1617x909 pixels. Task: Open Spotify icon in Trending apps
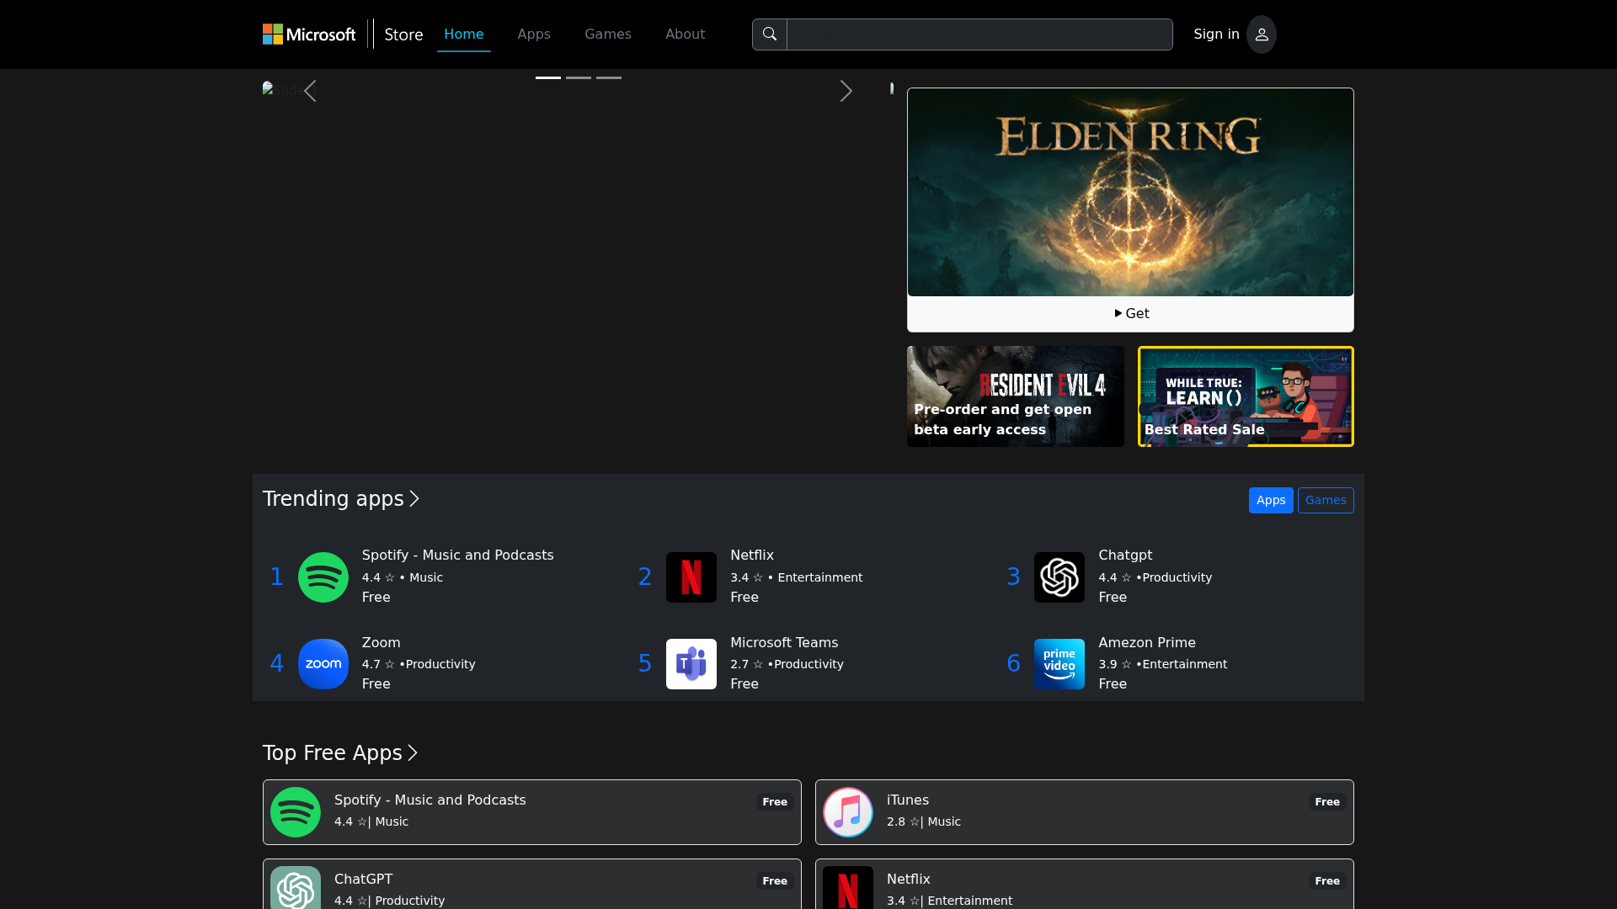323,577
